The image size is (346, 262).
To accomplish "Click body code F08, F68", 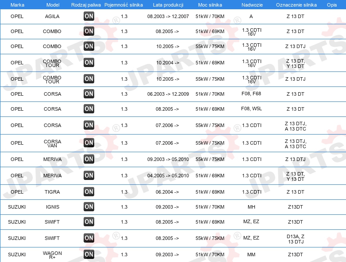I will coord(251,94).
